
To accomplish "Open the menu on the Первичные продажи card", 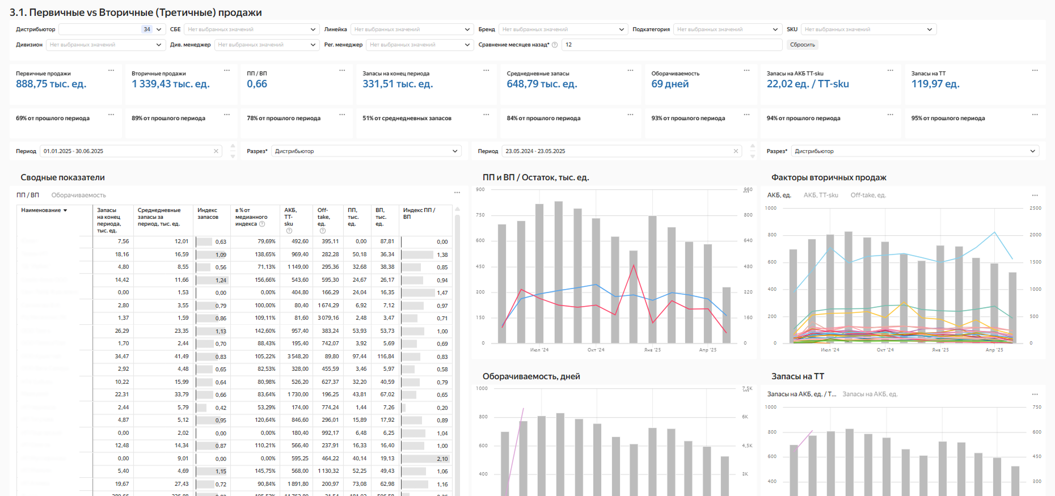I will [111, 70].
